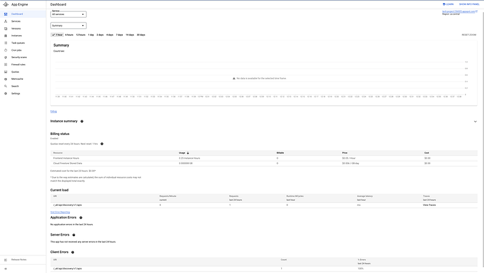
Task: Open Release Notes in sidebar
Action: point(19,260)
